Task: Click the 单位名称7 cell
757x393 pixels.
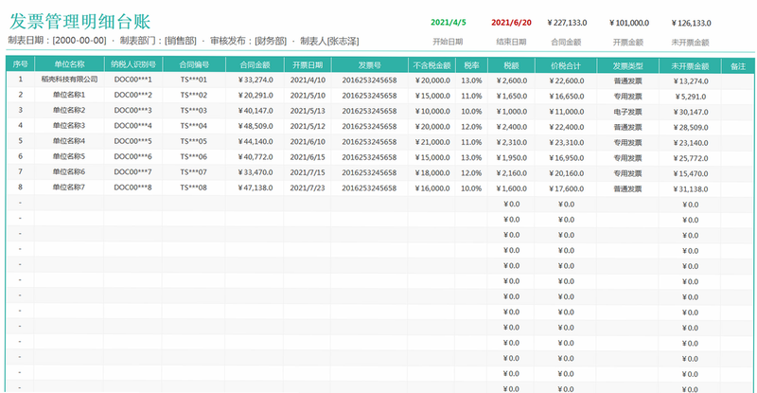Action: coord(69,188)
